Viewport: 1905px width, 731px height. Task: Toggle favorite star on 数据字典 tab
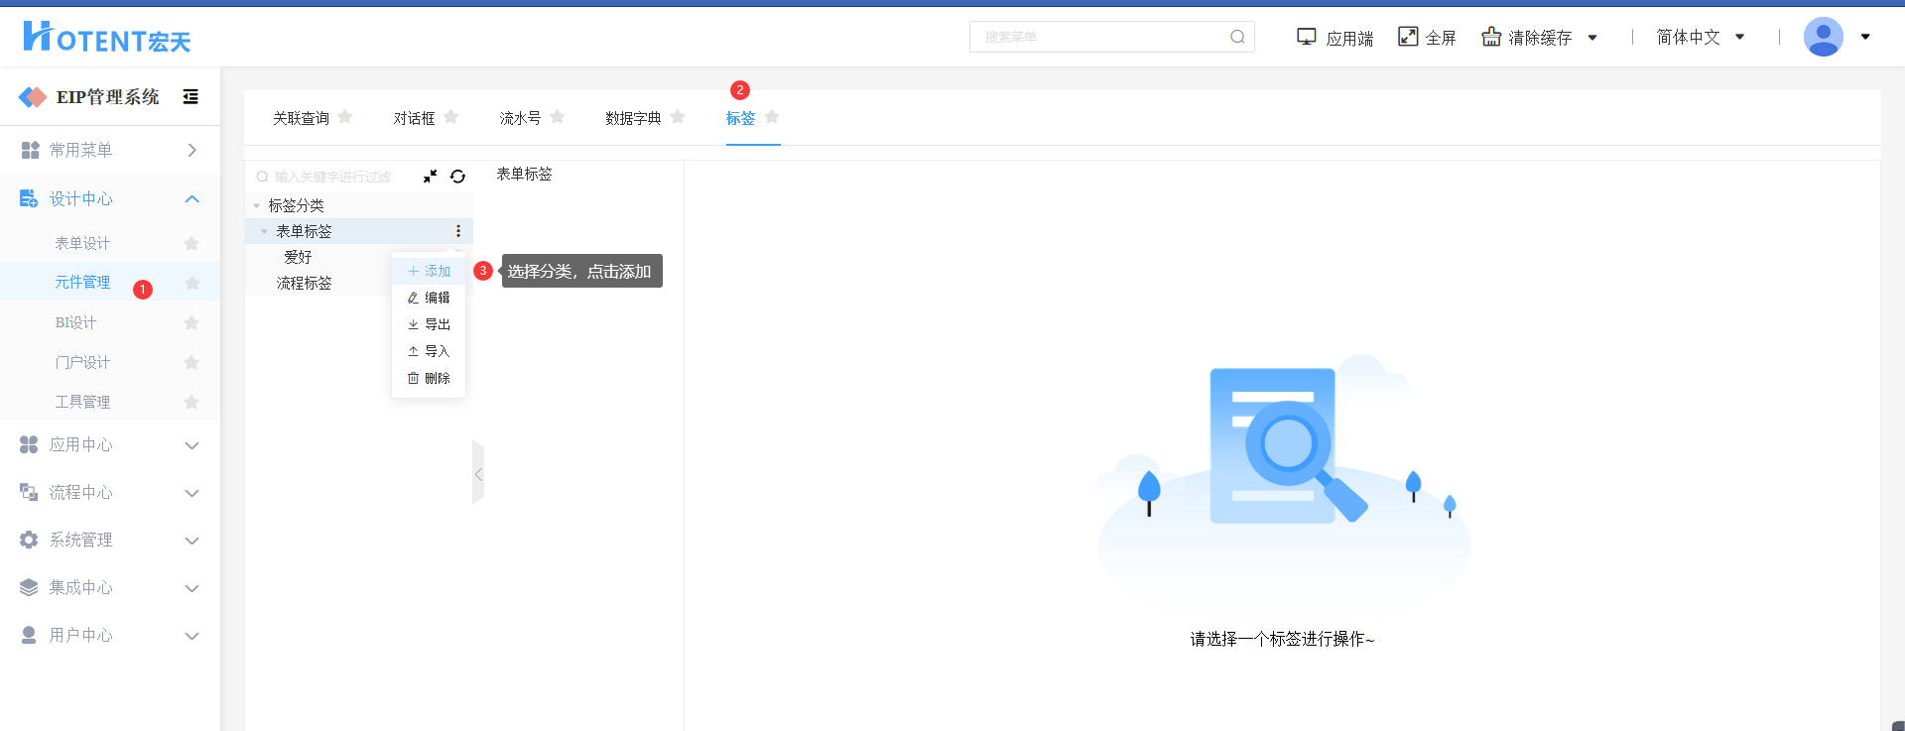[x=678, y=117]
